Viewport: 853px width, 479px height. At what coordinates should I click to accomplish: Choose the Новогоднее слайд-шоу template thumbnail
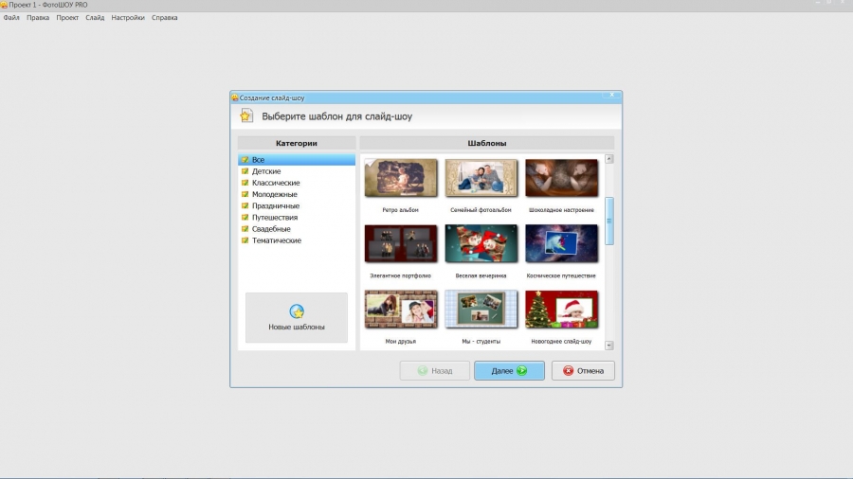561,309
